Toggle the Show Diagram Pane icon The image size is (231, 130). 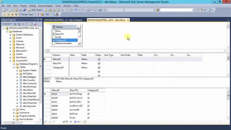click(x=4, y=14)
